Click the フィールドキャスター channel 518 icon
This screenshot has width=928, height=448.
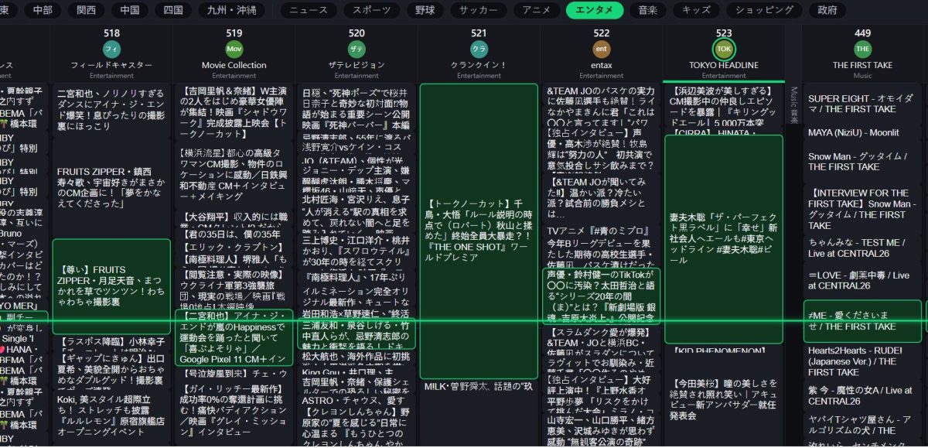click(x=112, y=49)
